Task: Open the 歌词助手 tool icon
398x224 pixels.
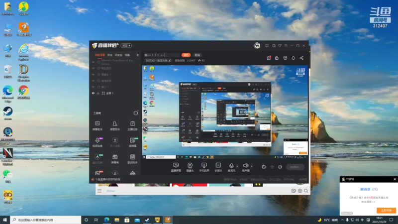Action: click(x=132, y=159)
